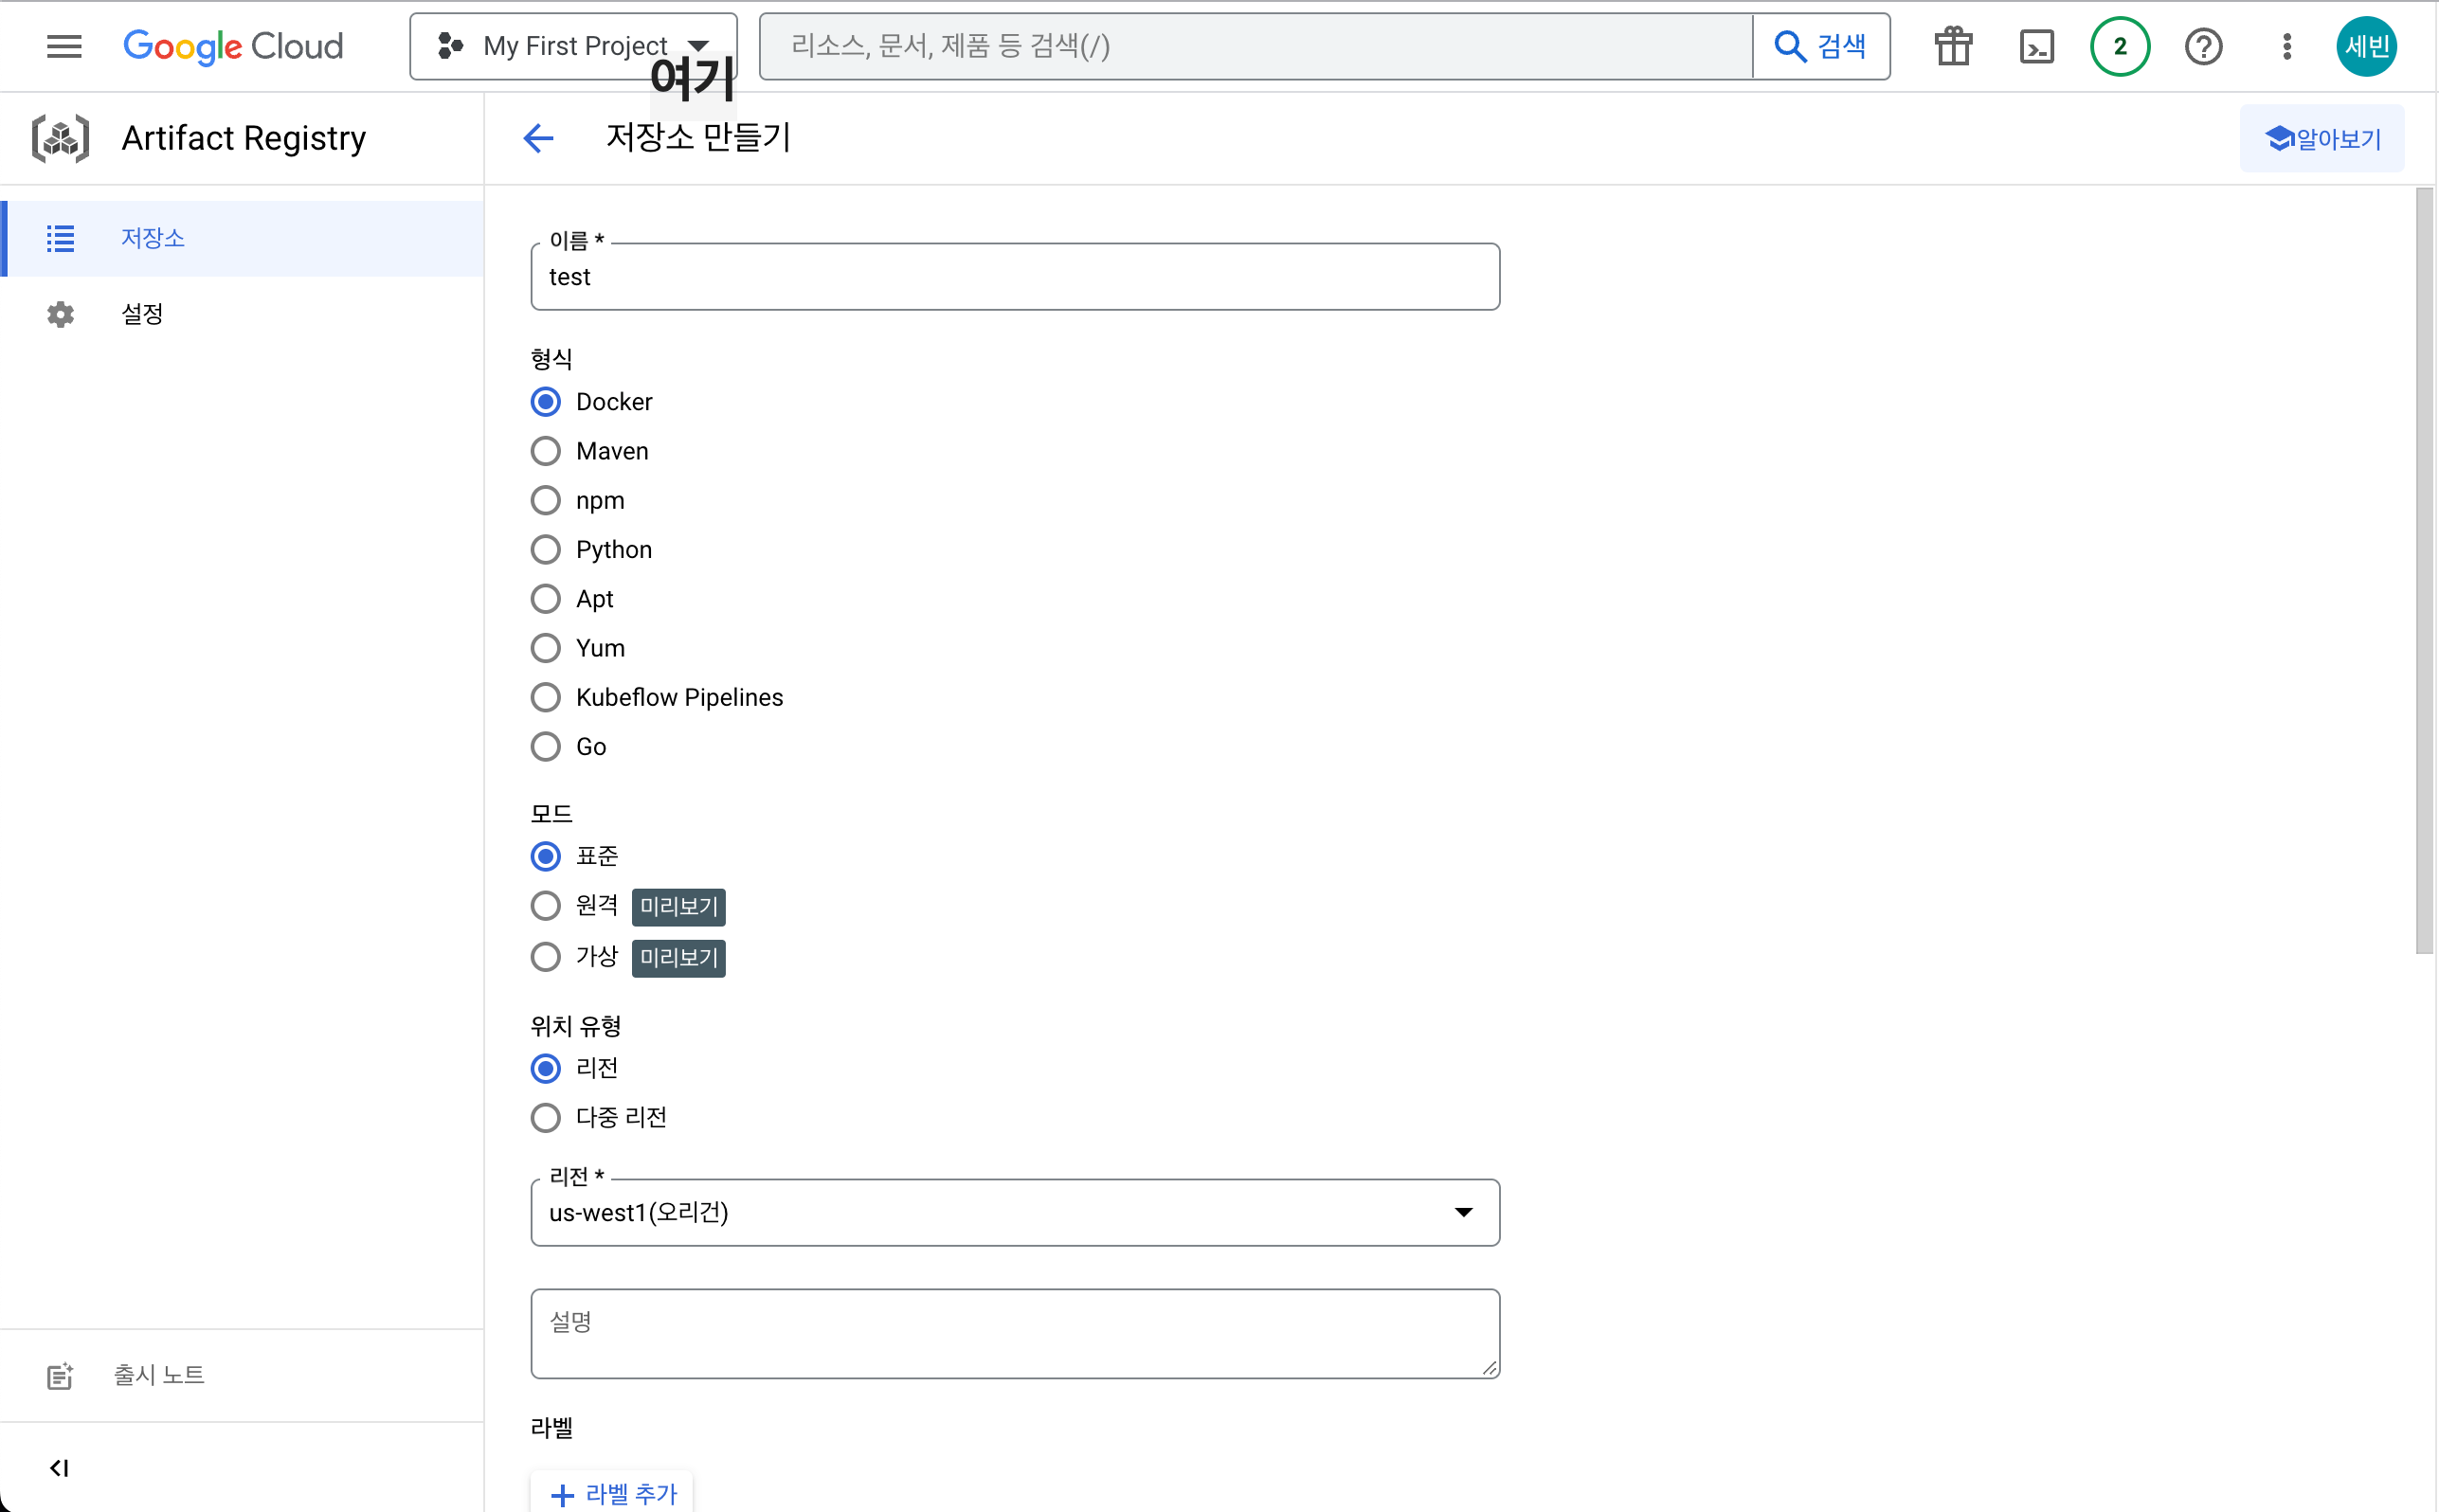Activate the Cloud Shell terminal icon
The width and height of the screenshot is (2439, 1512).
(x=2036, y=46)
